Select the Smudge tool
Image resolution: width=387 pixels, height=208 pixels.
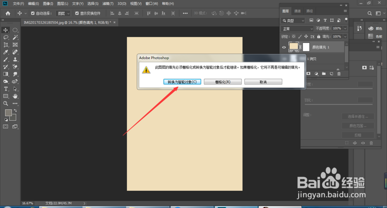[15, 74]
